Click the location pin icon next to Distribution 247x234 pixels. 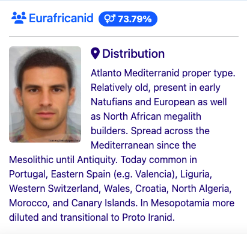coord(95,54)
